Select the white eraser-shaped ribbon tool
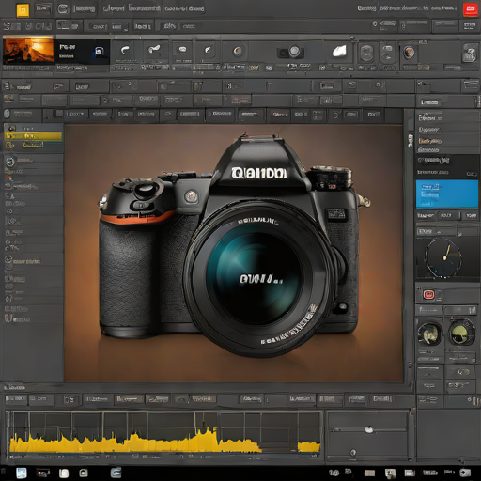 click(x=339, y=51)
